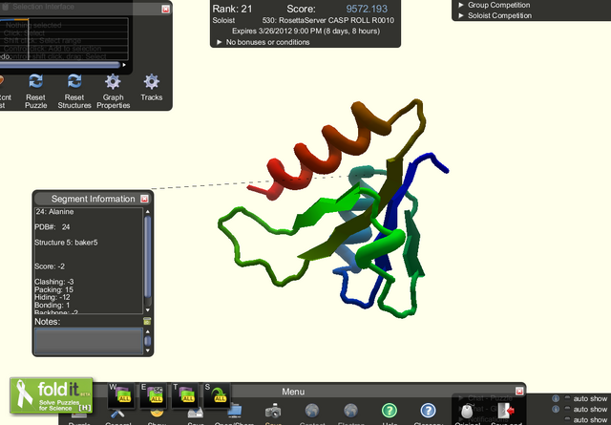Close the Selection Interface panel
Image resolution: width=611 pixels, height=425 pixels.
(165, 9)
